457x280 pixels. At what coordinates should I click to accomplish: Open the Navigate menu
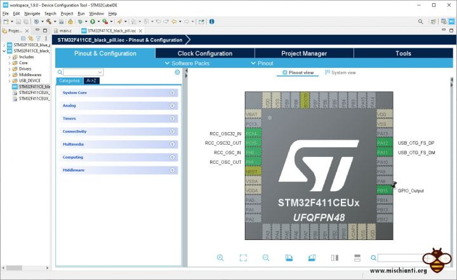pyautogui.click(x=32, y=13)
